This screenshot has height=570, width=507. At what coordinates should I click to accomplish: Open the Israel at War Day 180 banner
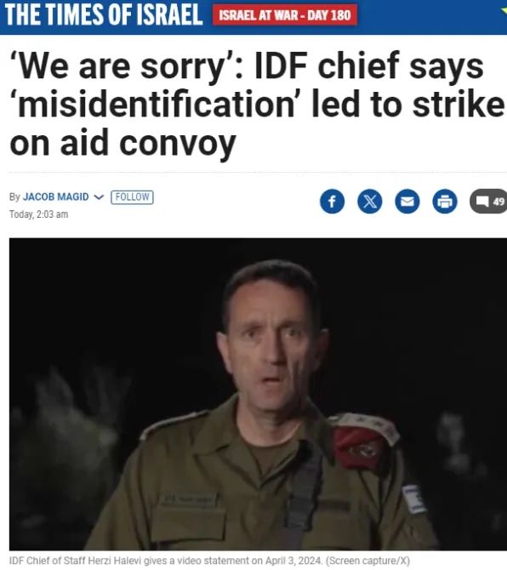point(285,15)
